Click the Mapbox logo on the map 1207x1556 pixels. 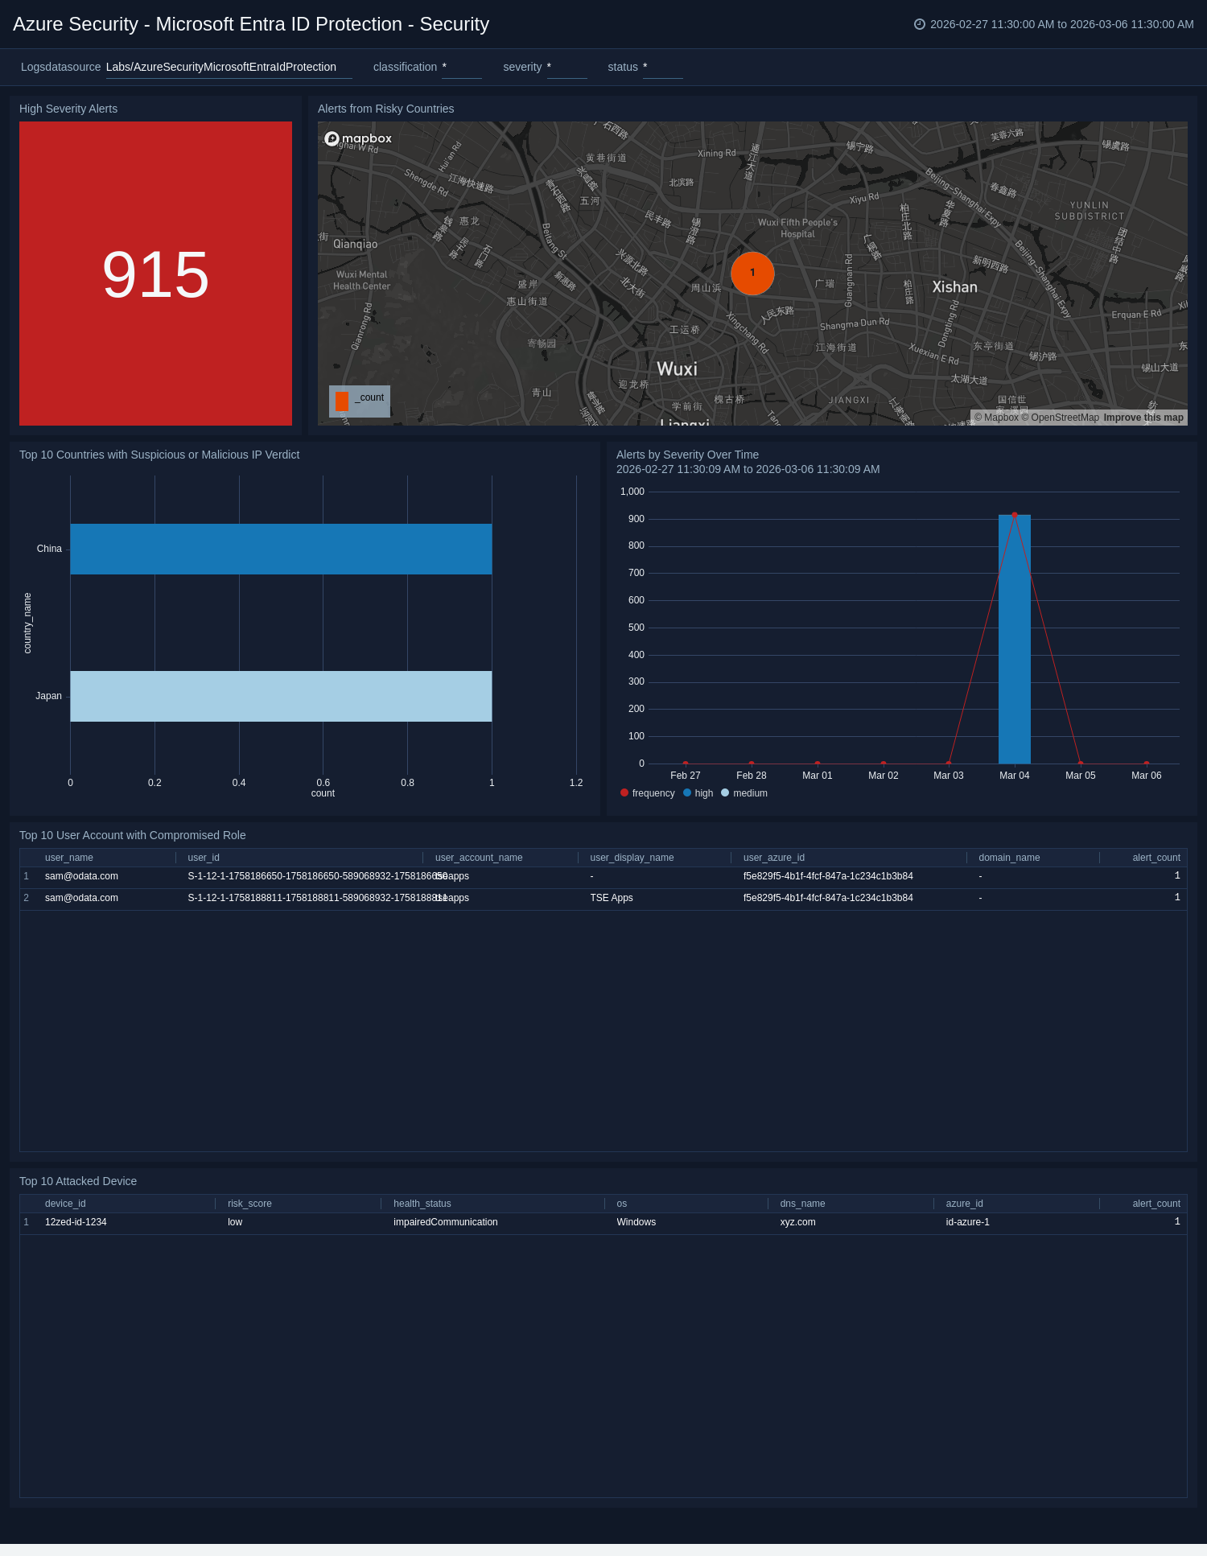[x=358, y=138]
